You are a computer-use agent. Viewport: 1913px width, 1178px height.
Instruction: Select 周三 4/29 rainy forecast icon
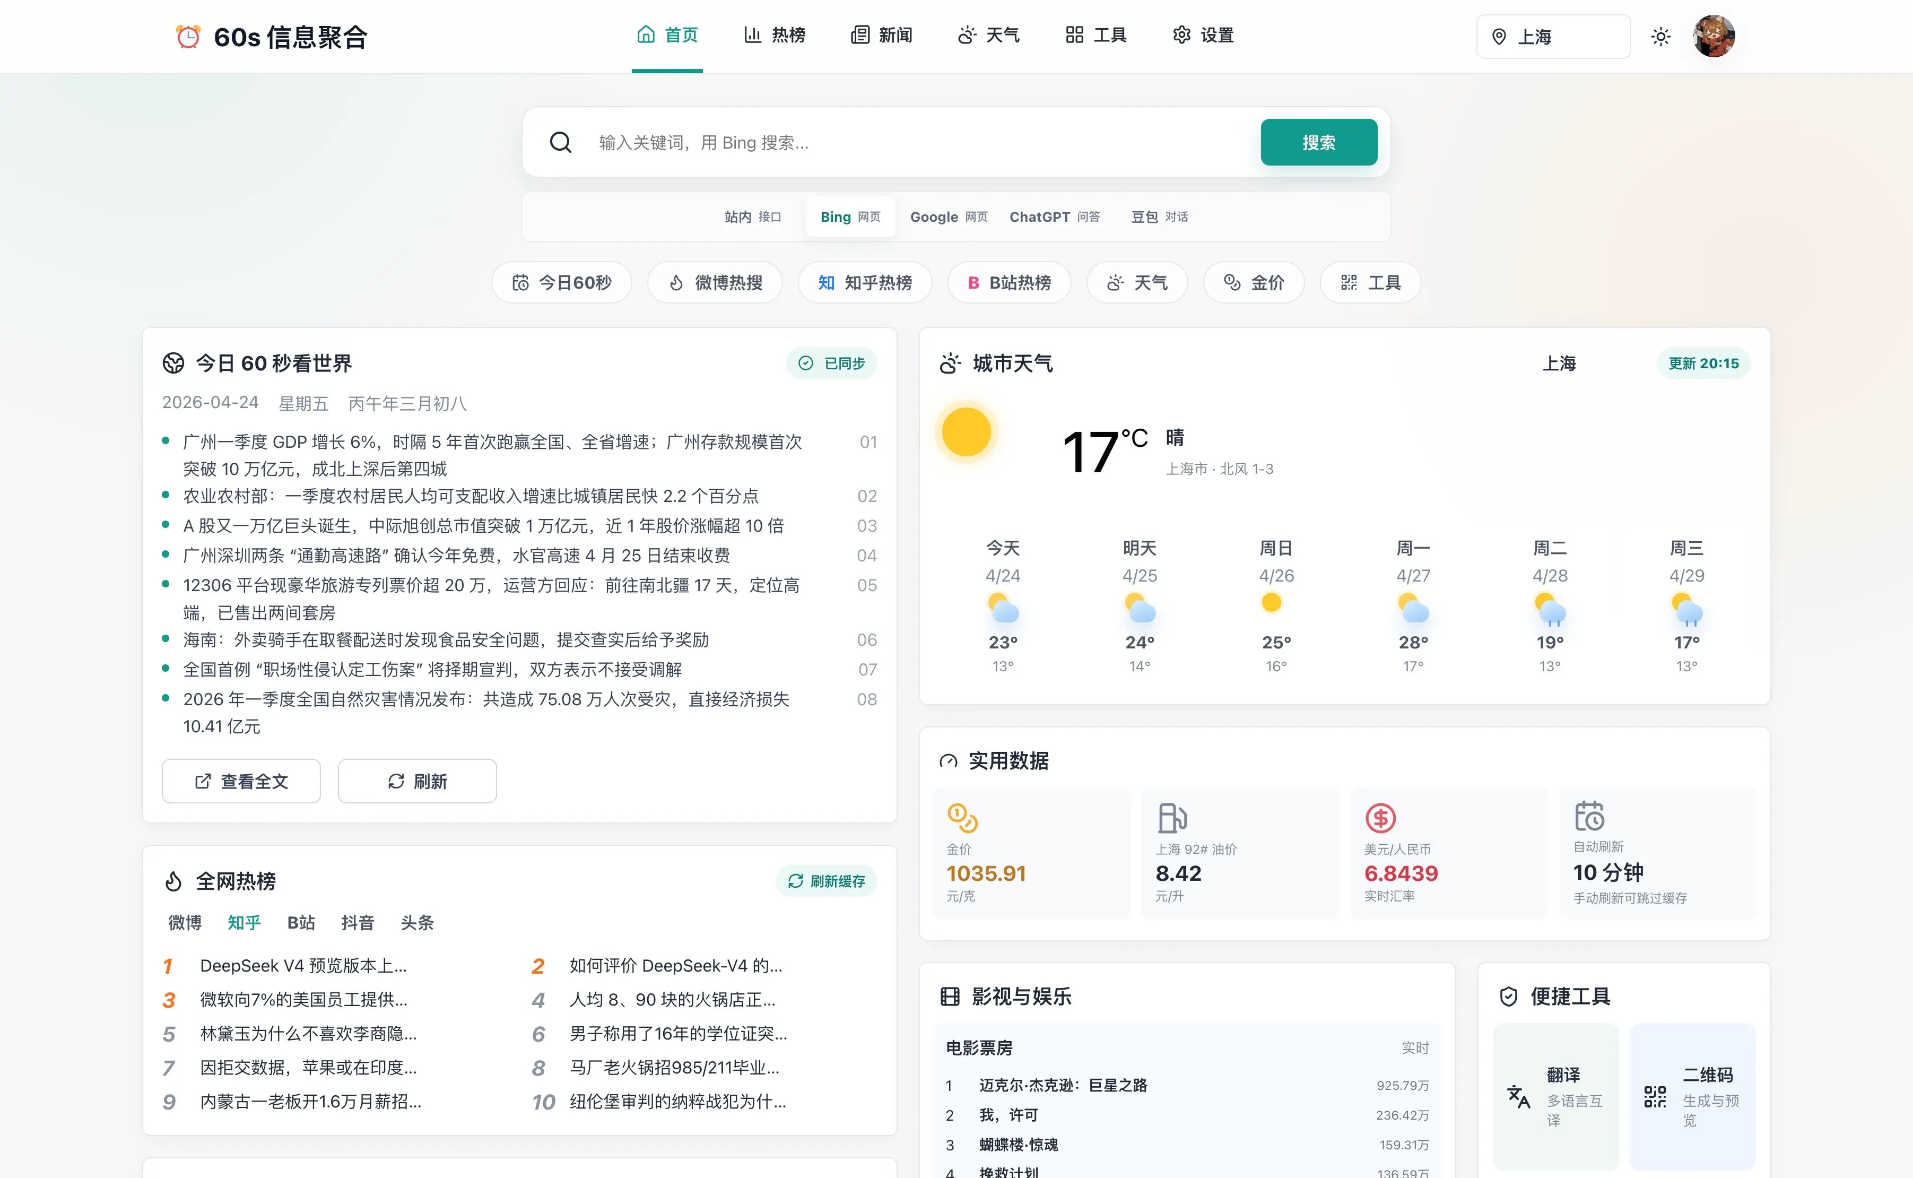pos(1686,609)
